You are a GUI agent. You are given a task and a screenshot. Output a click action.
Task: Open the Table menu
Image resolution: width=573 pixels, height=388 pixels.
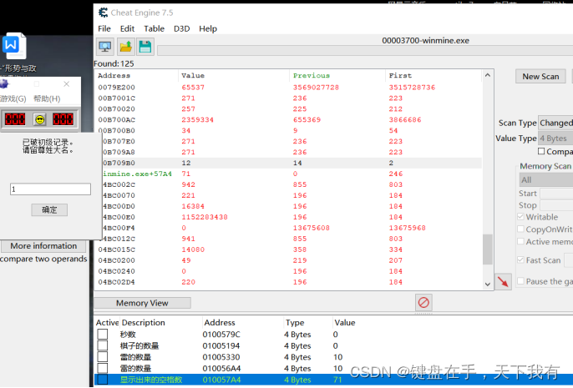coord(154,28)
